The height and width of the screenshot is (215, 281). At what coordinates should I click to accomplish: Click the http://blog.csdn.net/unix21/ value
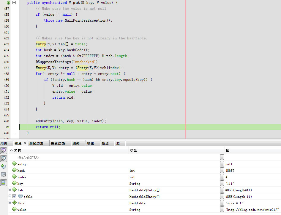(252, 210)
